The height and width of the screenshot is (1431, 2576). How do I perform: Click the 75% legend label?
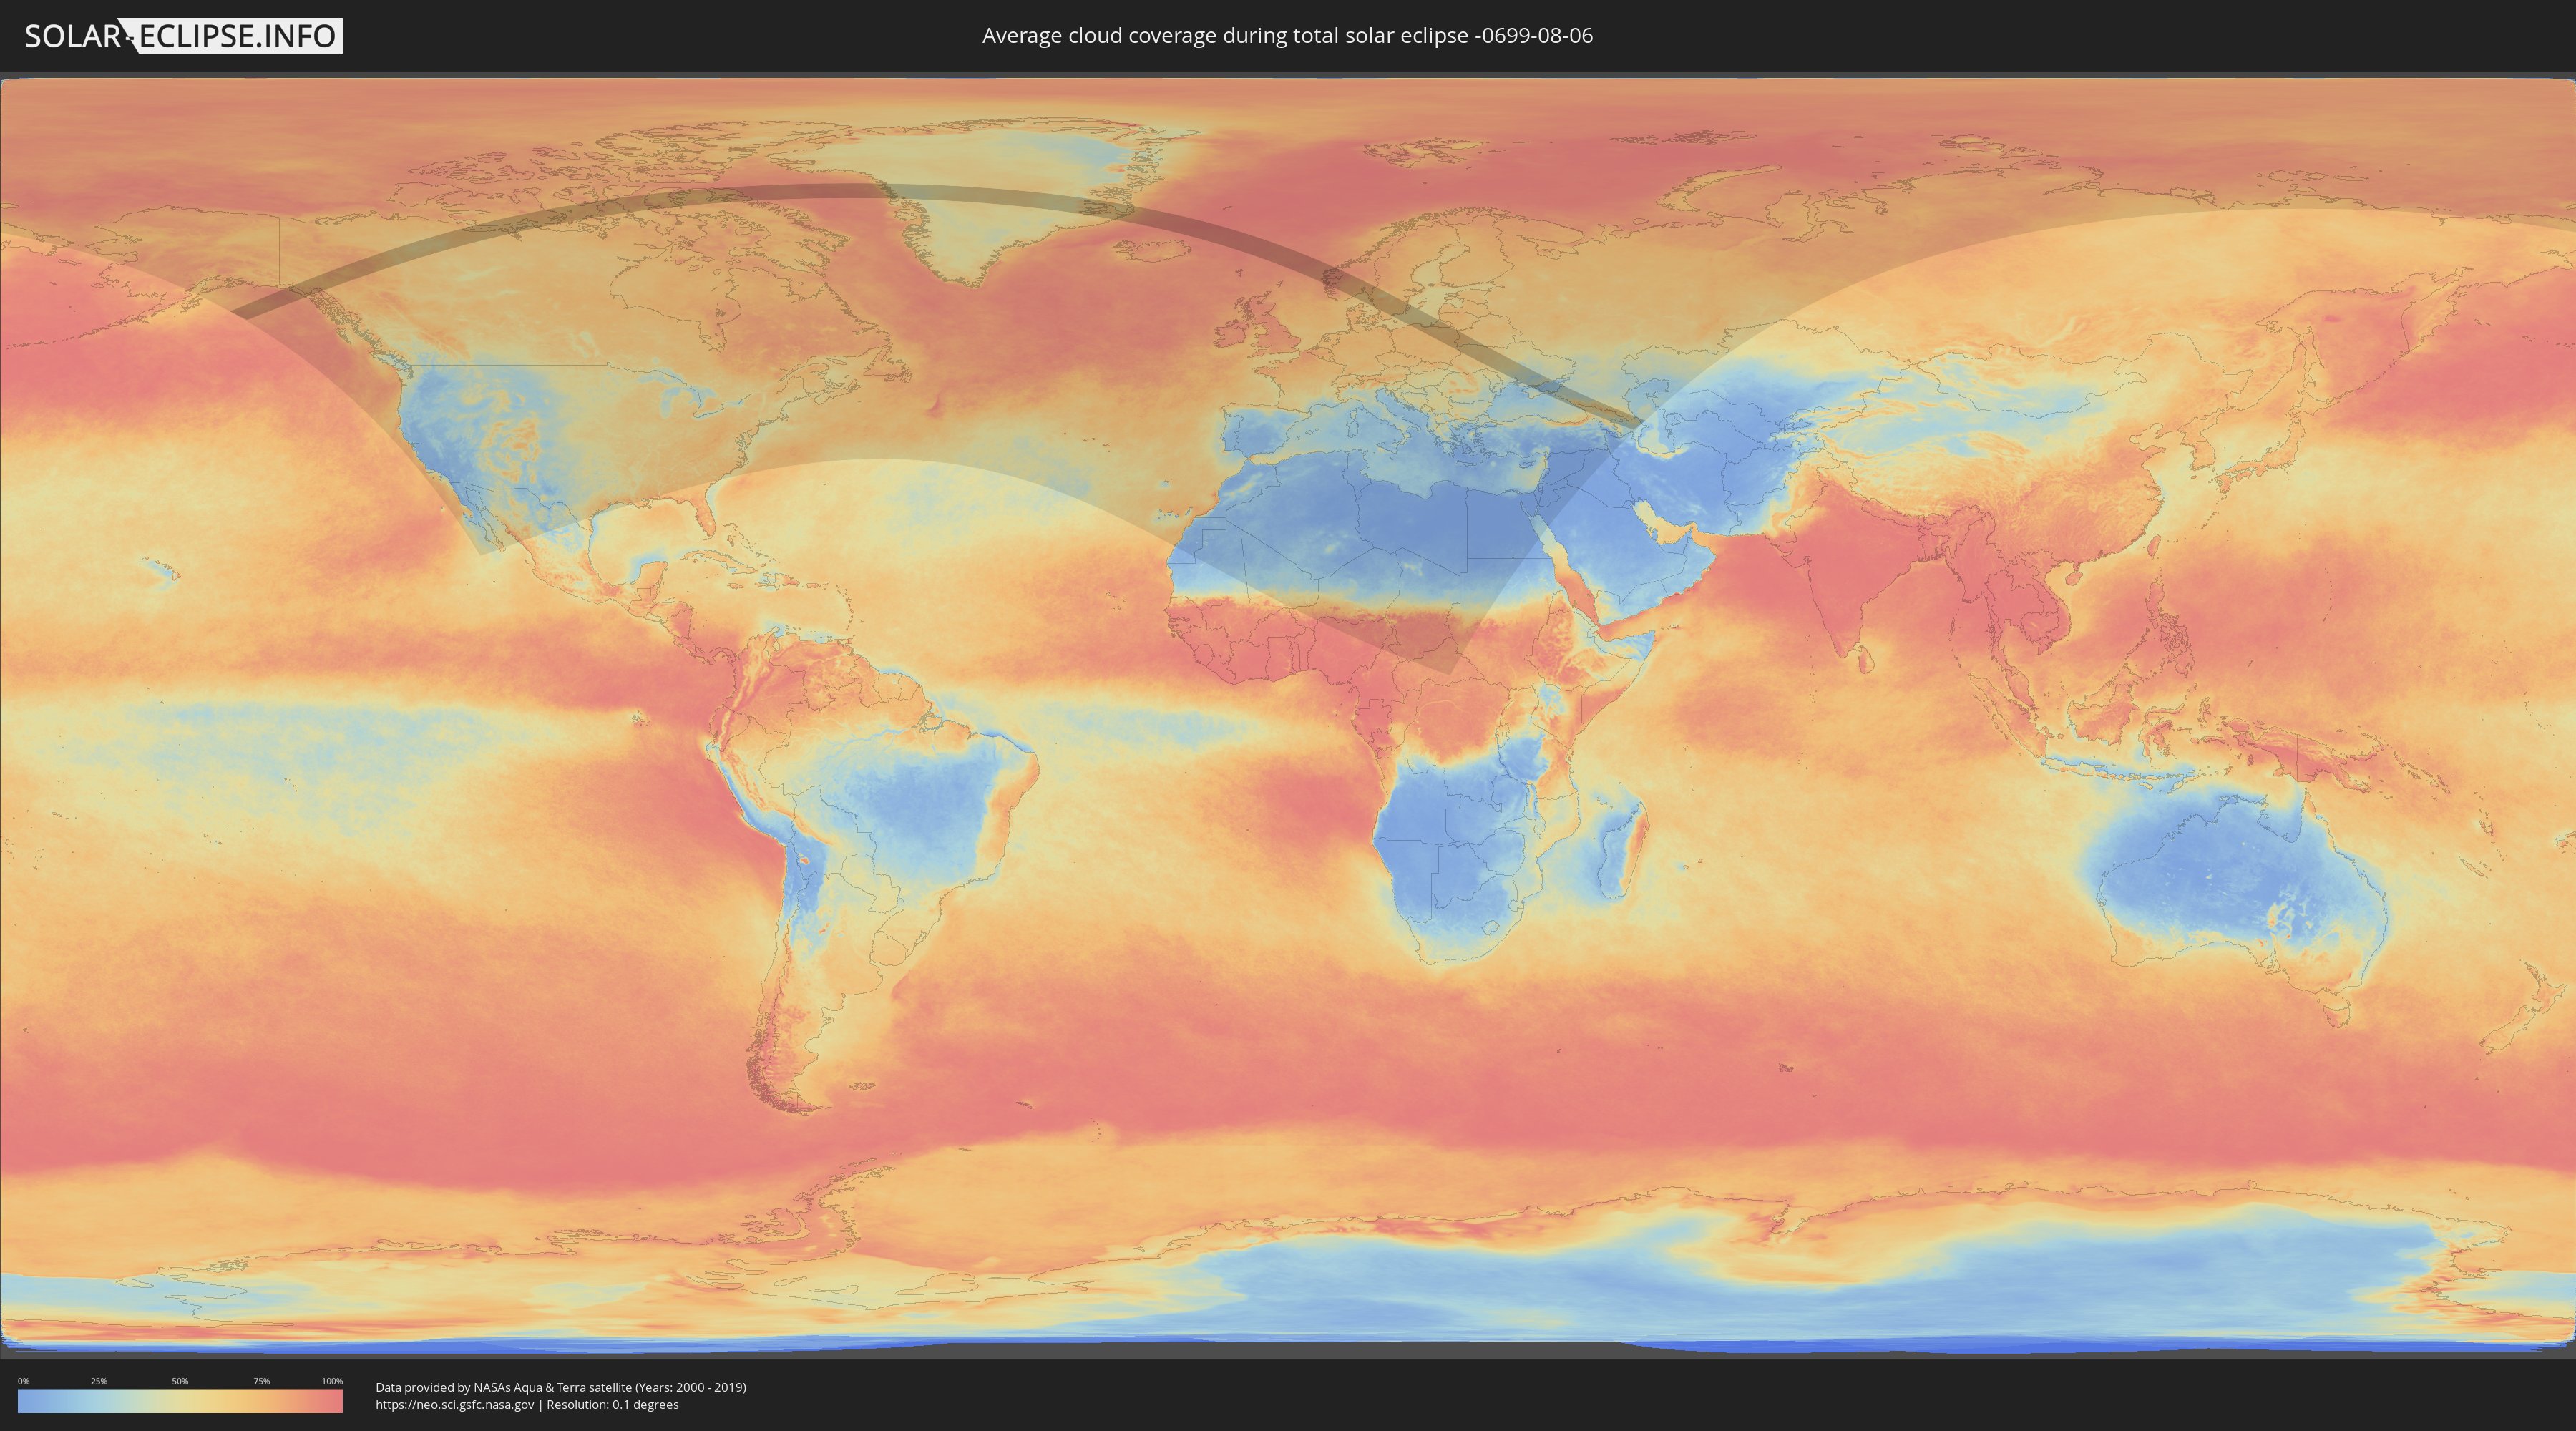pos(261,1381)
